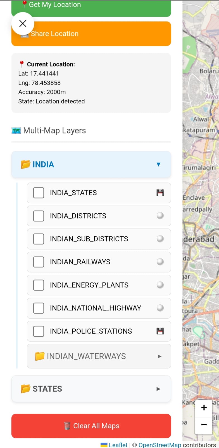
Task: Expand the STATES folder
Action: tap(91, 389)
